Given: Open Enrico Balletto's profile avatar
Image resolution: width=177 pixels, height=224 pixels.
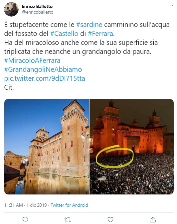Looking at the screenshot, I should (x=11, y=9).
